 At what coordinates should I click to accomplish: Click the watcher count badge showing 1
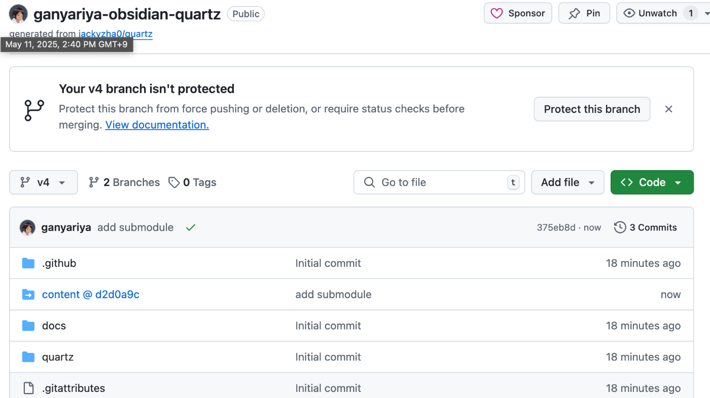click(690, 13)
